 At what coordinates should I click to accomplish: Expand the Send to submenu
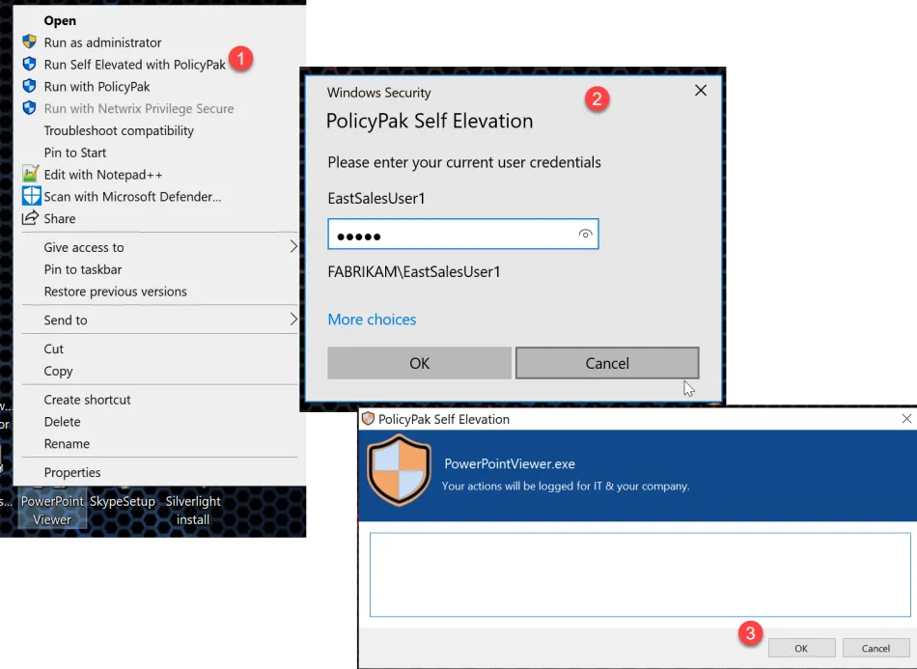293,320
